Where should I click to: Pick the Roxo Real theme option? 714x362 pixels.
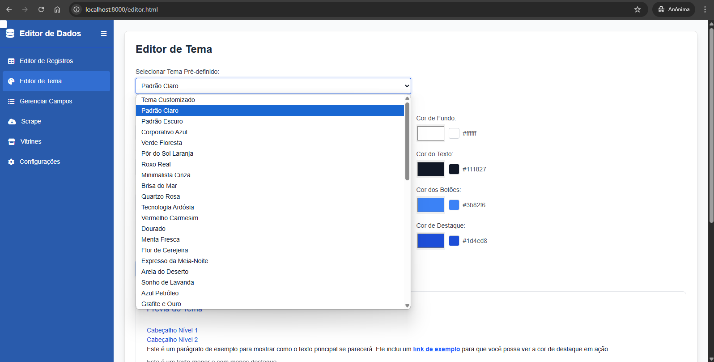click(x=156, y=164)
